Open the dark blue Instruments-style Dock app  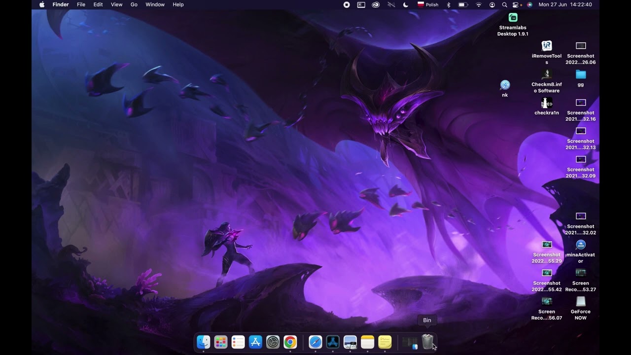[333, 342]
